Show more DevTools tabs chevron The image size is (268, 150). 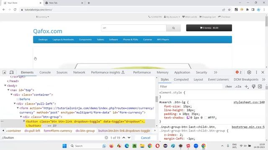pos(216,72)
